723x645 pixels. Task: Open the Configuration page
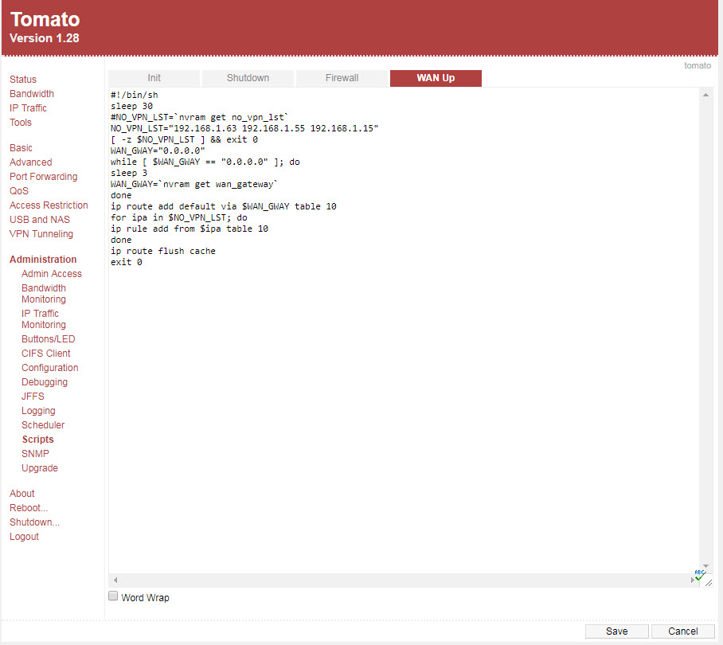point(50,367)
